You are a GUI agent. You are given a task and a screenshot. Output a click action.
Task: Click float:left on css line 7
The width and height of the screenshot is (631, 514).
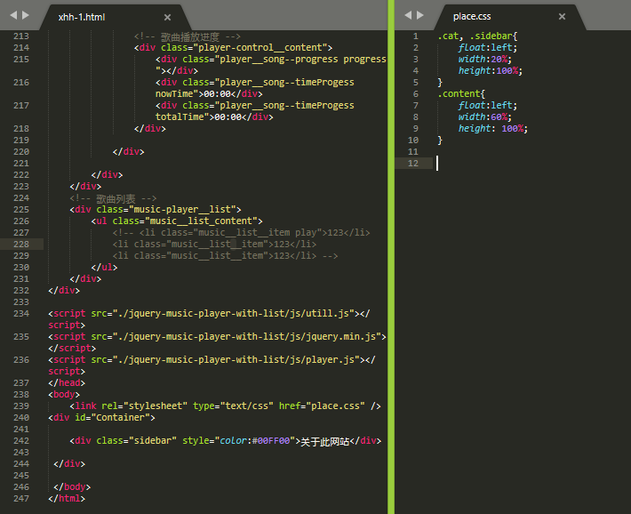coord(487,106)
